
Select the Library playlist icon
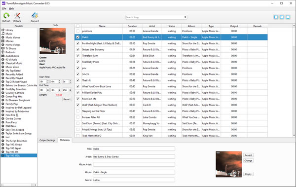pos(3,30)
